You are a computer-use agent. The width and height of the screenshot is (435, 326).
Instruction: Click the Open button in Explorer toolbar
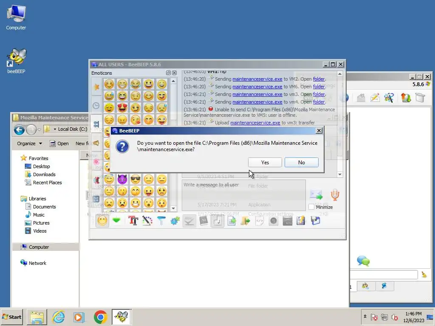tap(59, 143)
